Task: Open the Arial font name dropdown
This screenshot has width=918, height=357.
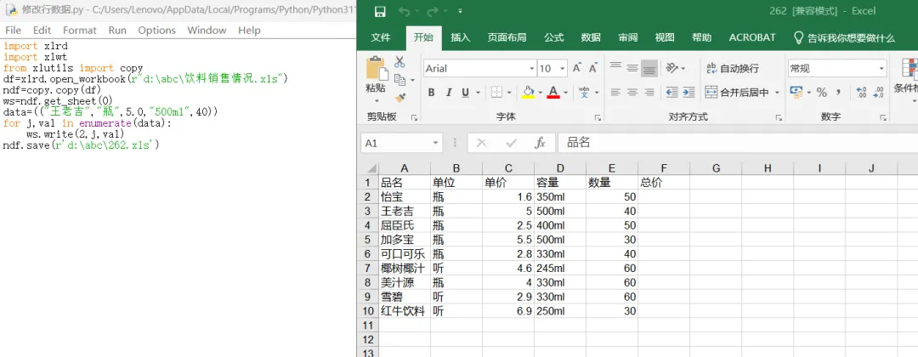Action: pyautogui.click(x=531, y=69)
